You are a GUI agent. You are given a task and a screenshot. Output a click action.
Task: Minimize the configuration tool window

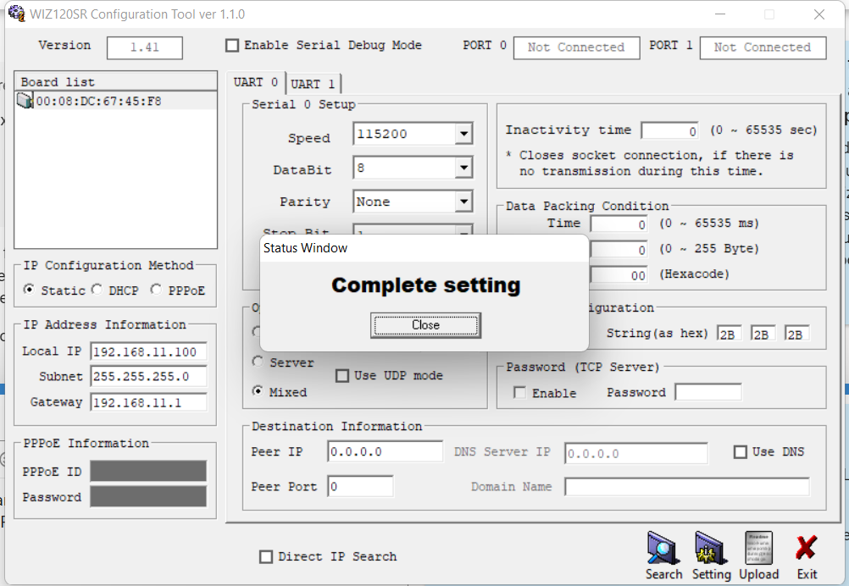click(x=719, y=14)
